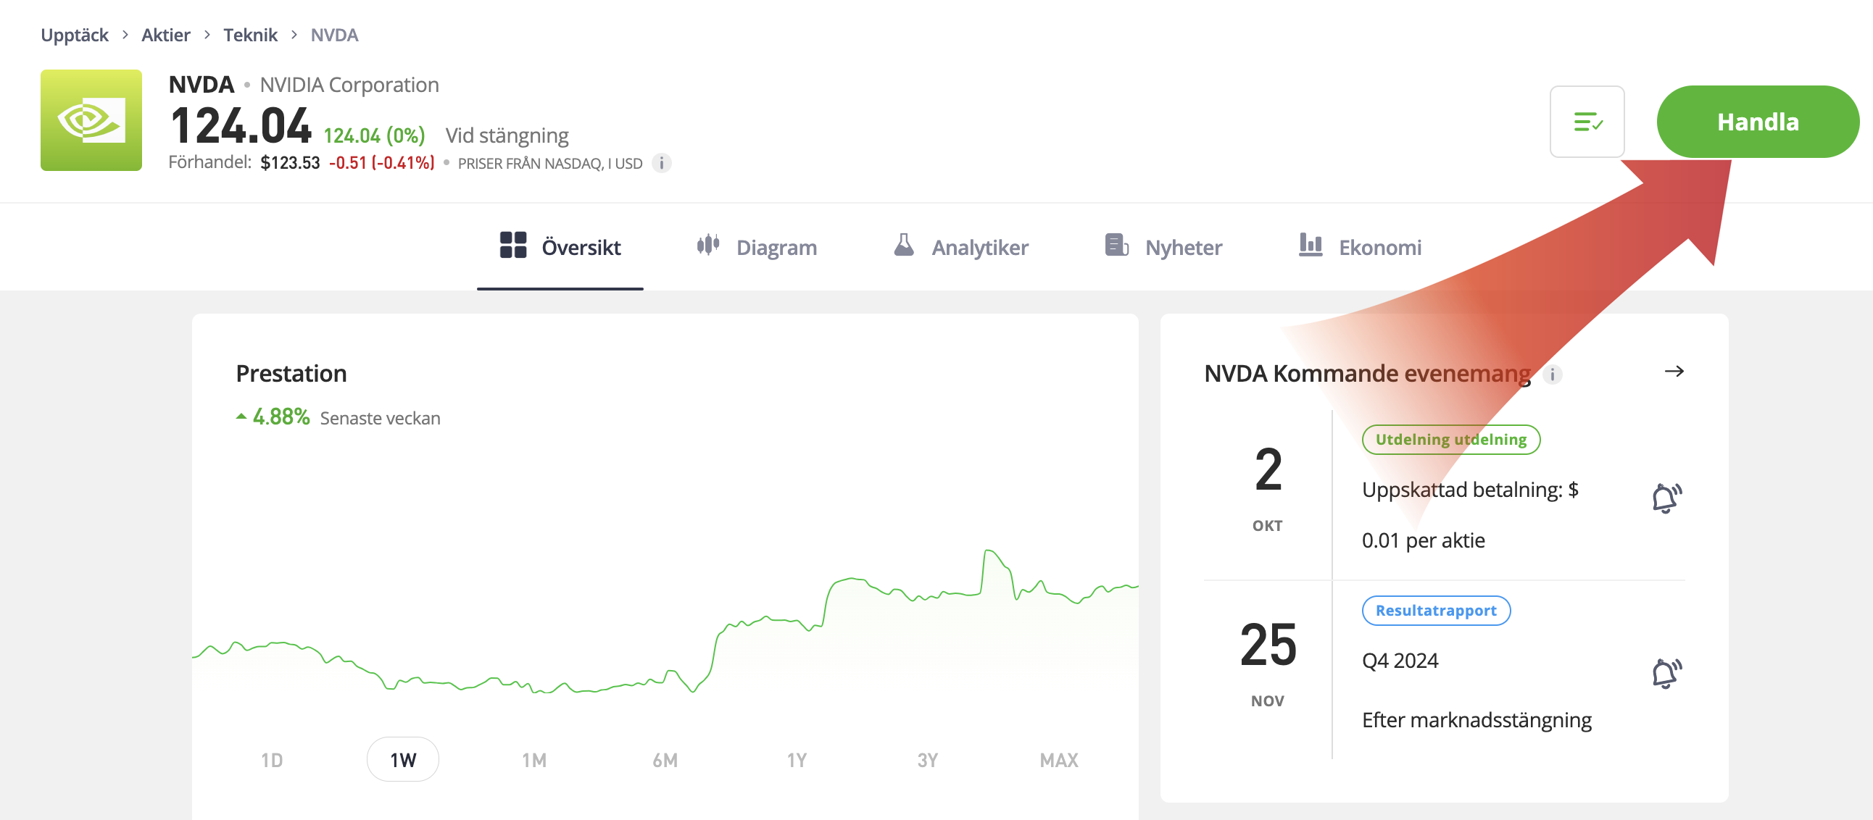
Task: Switch to the Diagram tab
Action: pyautogui.click(x=756, y=247)
